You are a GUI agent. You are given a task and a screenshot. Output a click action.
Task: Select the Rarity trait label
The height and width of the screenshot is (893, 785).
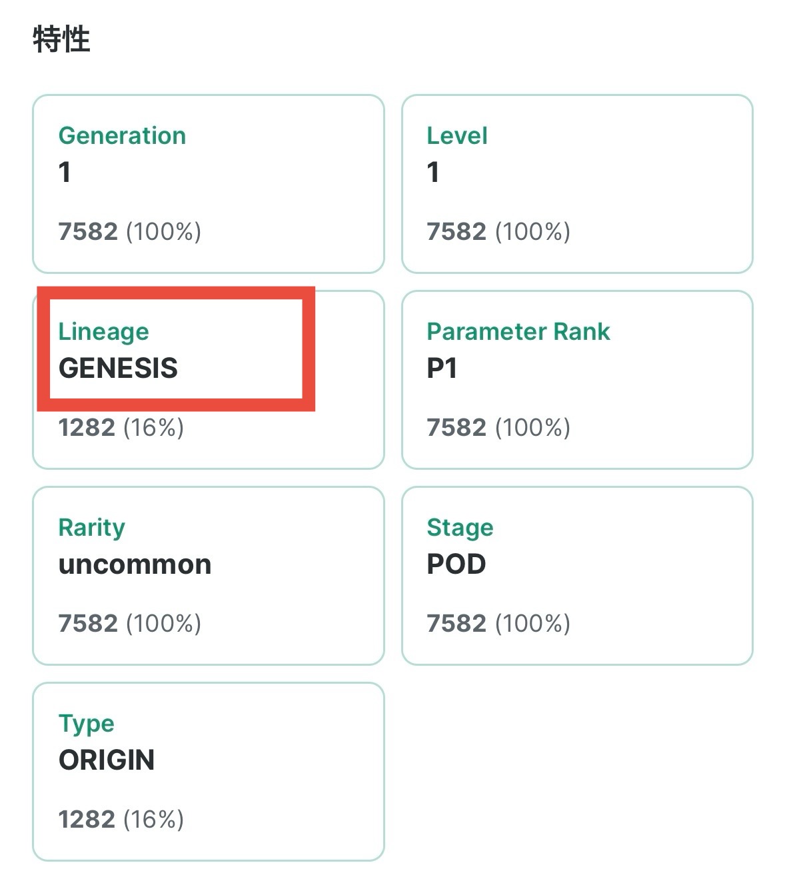point(92,527)
